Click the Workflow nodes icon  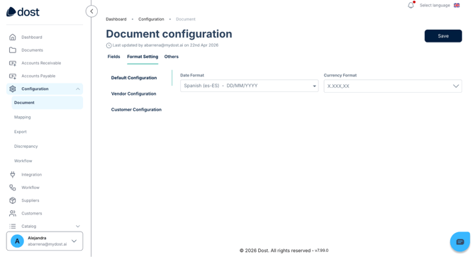click(13, 188)
